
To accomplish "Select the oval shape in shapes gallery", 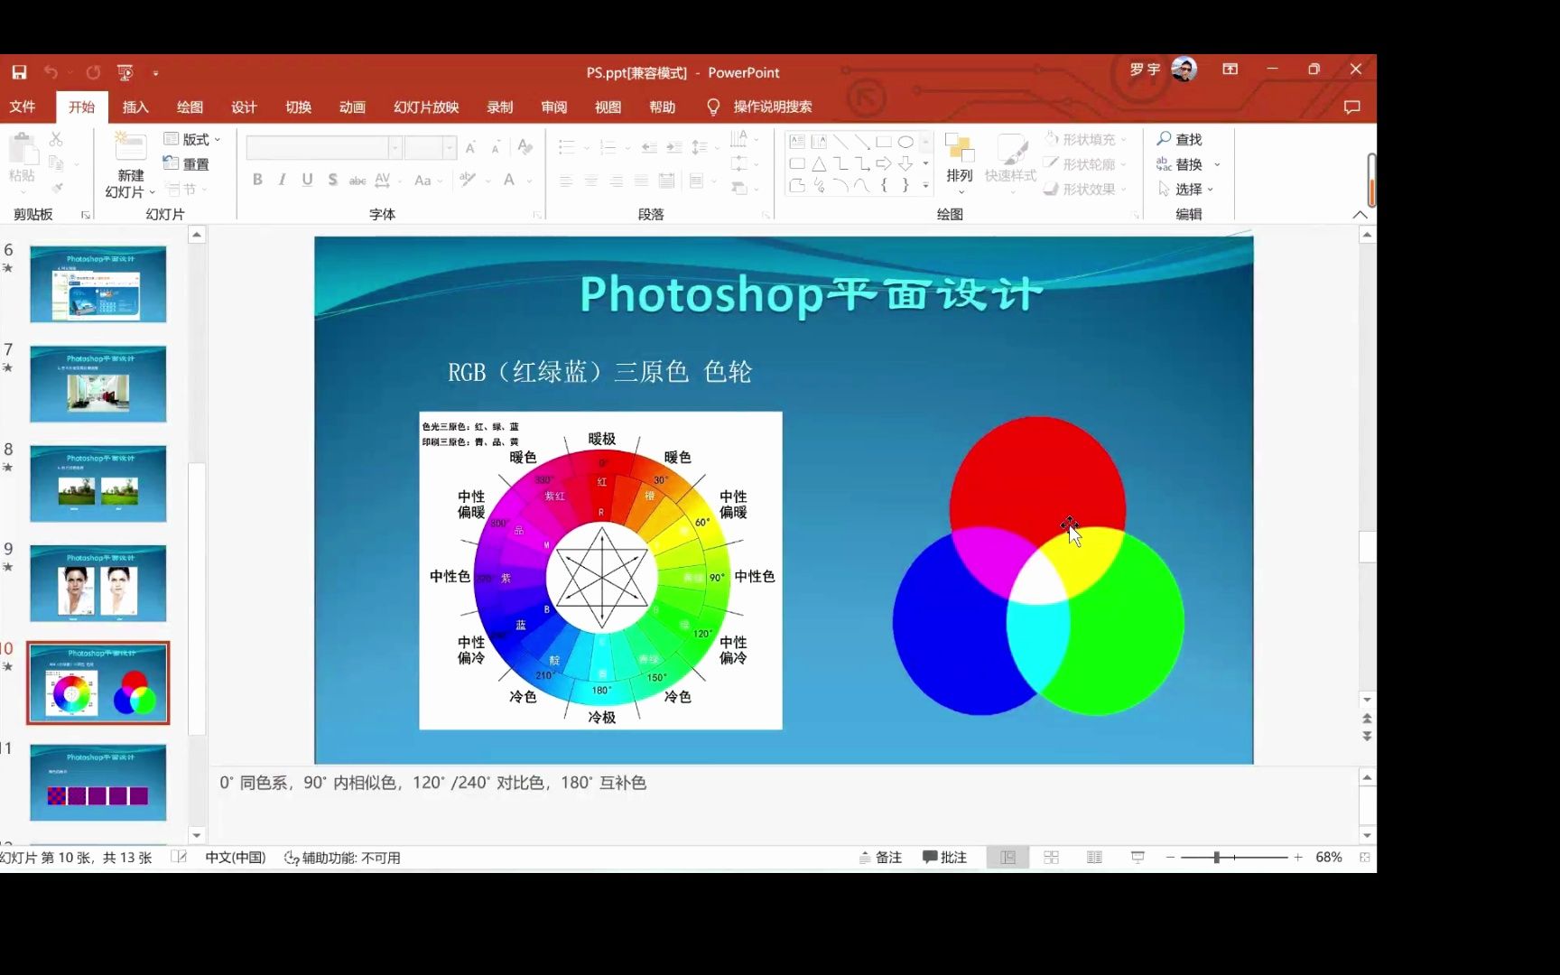I will (x=905, y=142).
